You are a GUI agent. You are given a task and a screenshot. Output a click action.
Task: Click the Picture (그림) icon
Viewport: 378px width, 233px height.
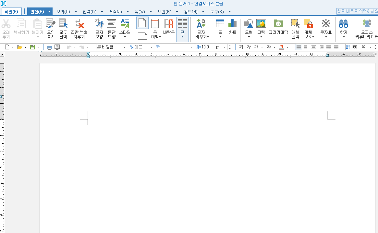(x=261, y=23)
